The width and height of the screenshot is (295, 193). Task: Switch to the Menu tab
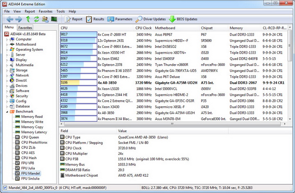click(9, 27)
